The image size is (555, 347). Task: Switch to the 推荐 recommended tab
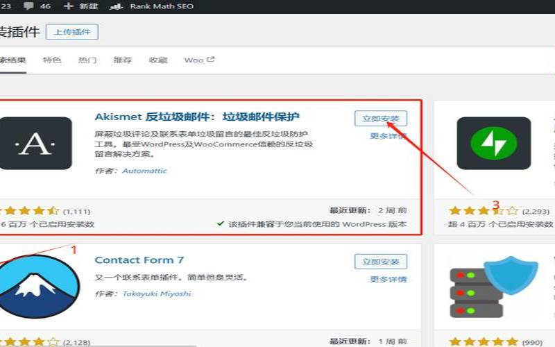pyautogui.click(x=123, y=60)
